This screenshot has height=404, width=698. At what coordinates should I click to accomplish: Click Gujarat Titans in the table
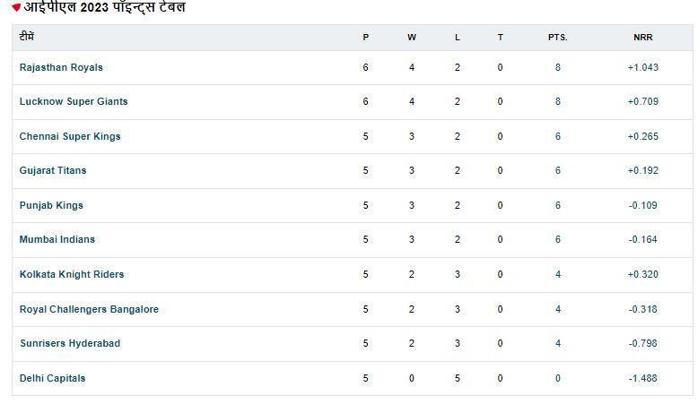[53, 170]
